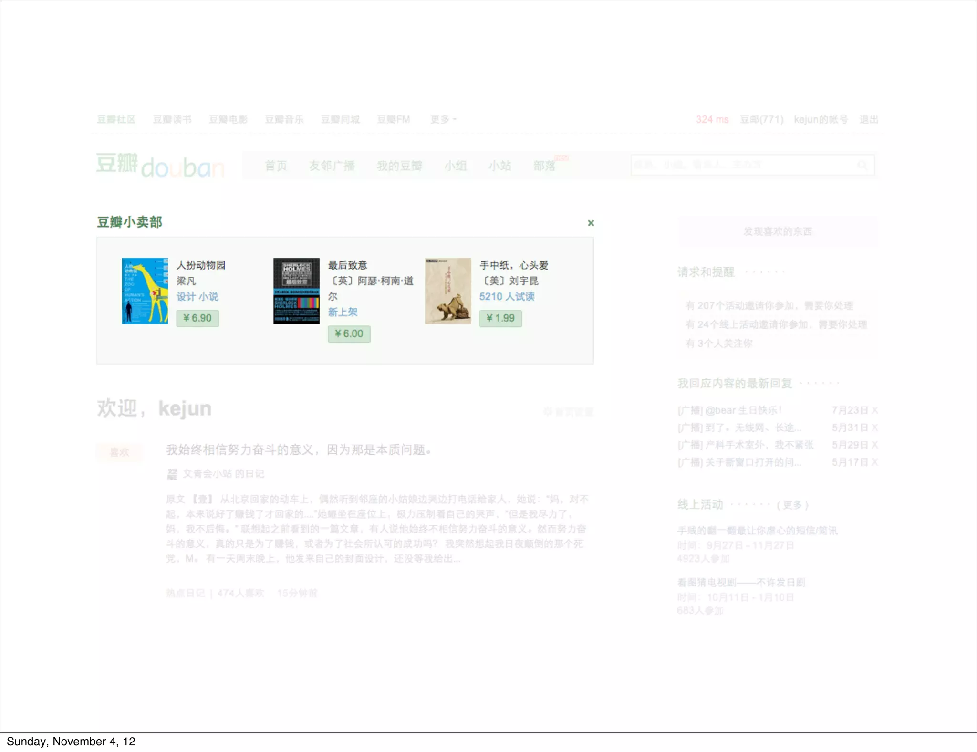Open the kejun的帐号 account menu
Viewport: 977px width, 752px height.
point(821,119)
